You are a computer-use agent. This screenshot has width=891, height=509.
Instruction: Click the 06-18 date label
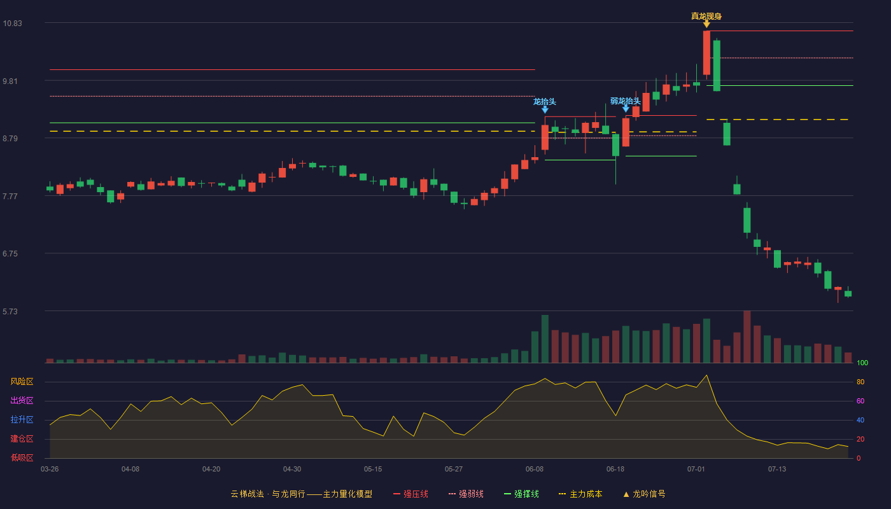pyautogui.click(x=615, y=469)
